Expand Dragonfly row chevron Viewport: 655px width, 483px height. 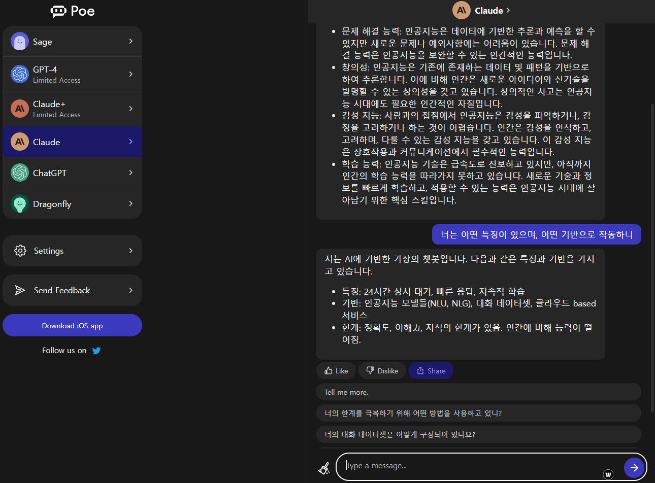pyautogui.click(x=131, y=203)
